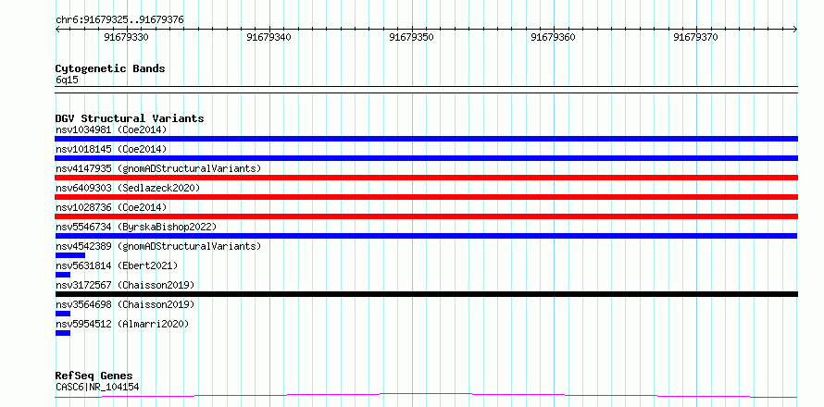This screenshot has width=824, height=407.
Task: Select the red bar under nsv1028736
Action: pos(426,216)
